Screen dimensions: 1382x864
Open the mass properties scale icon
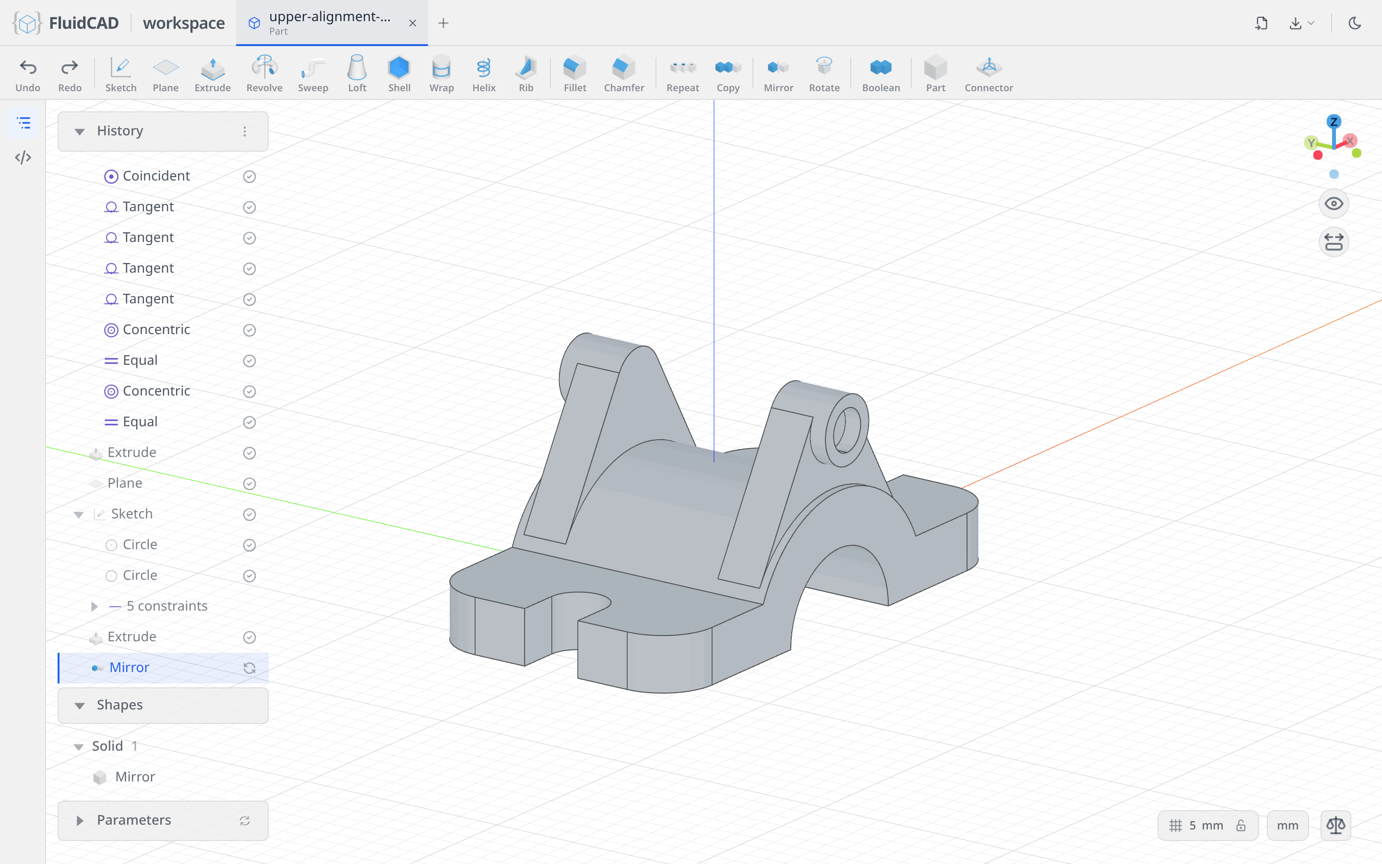1336,825
